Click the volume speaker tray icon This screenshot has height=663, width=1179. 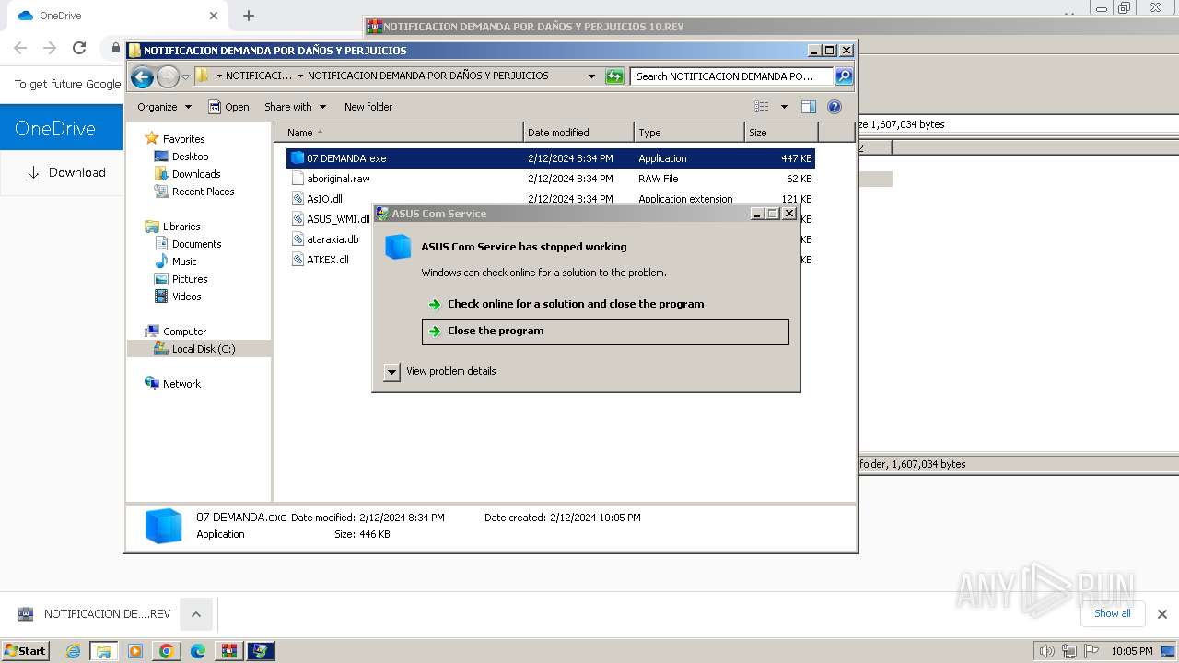[1046, 651]
